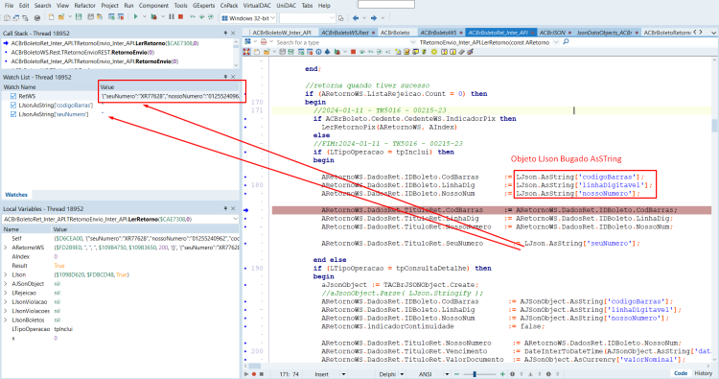Click the warnings triangle icon in status bar

530,374
